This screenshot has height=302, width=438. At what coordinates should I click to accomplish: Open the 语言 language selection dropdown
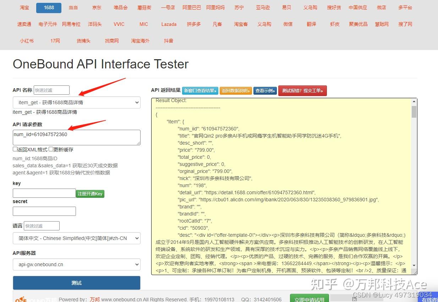(x=76, y=238)
